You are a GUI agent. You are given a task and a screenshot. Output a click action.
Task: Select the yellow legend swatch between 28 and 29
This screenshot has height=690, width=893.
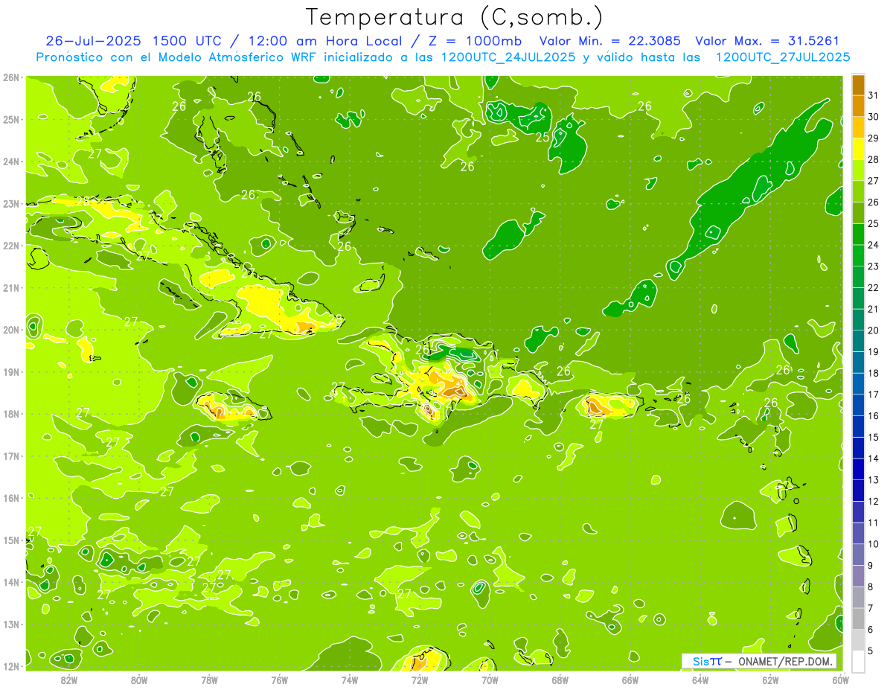[858, 148]
